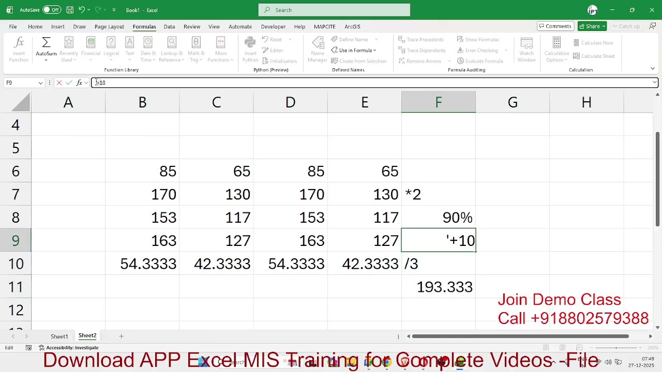Click Show Formulas
The width and height of the screenshot is (662, 372).
pyautogui.click(x=478, y=39)
